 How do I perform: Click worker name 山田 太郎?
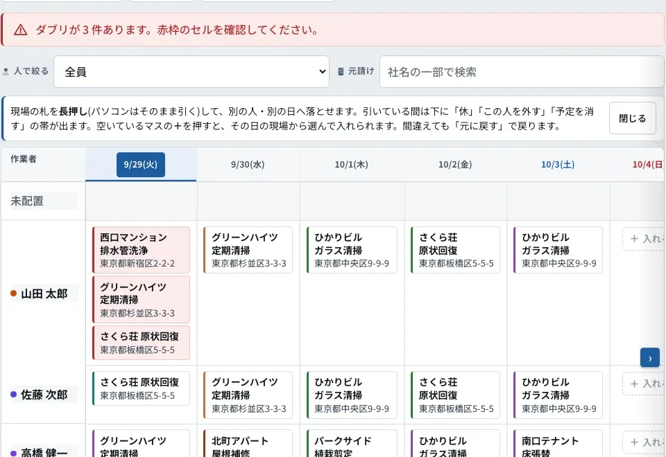44,294
